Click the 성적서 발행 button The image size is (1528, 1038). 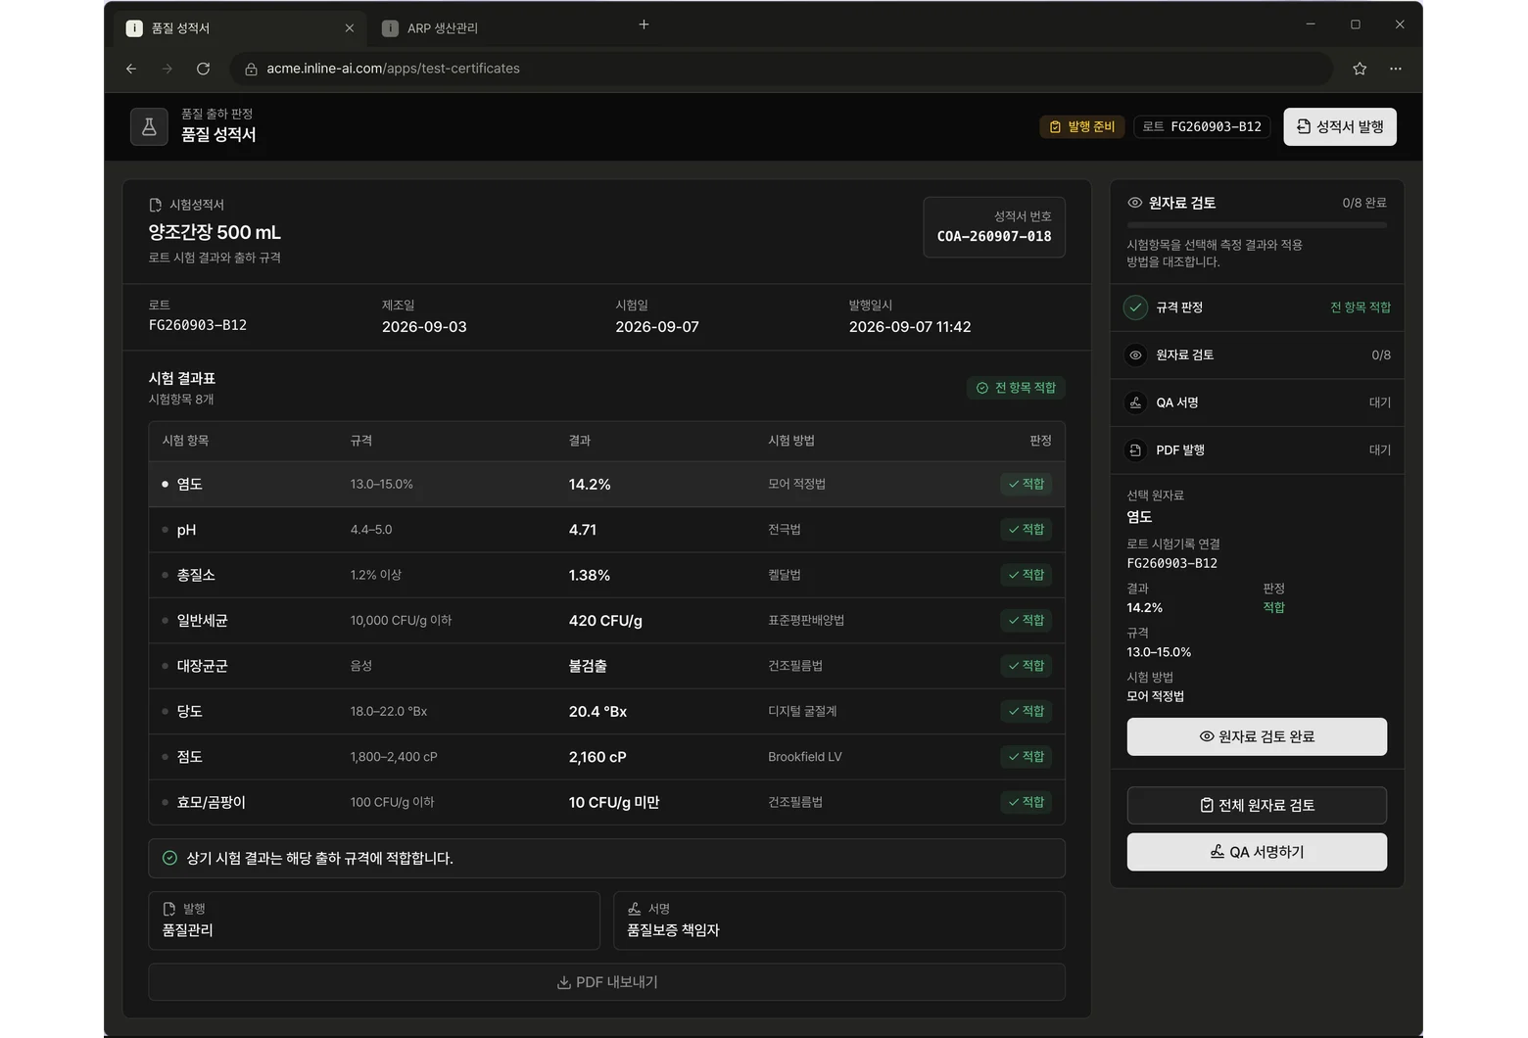[x=1340, y=126]
